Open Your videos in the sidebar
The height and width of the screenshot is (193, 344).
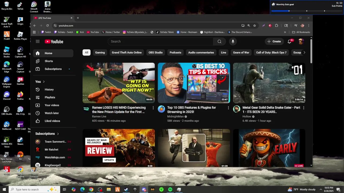click(53, 105)
